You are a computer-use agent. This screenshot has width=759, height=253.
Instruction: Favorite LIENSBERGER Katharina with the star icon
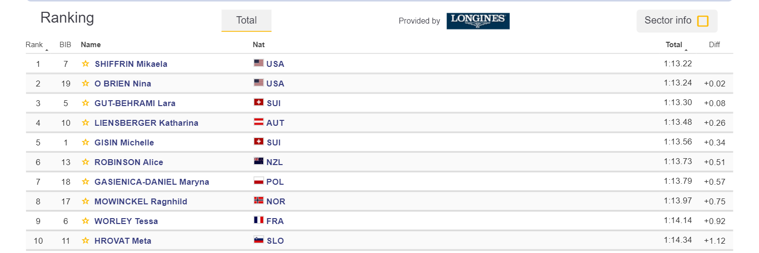[x=86, y=123]
